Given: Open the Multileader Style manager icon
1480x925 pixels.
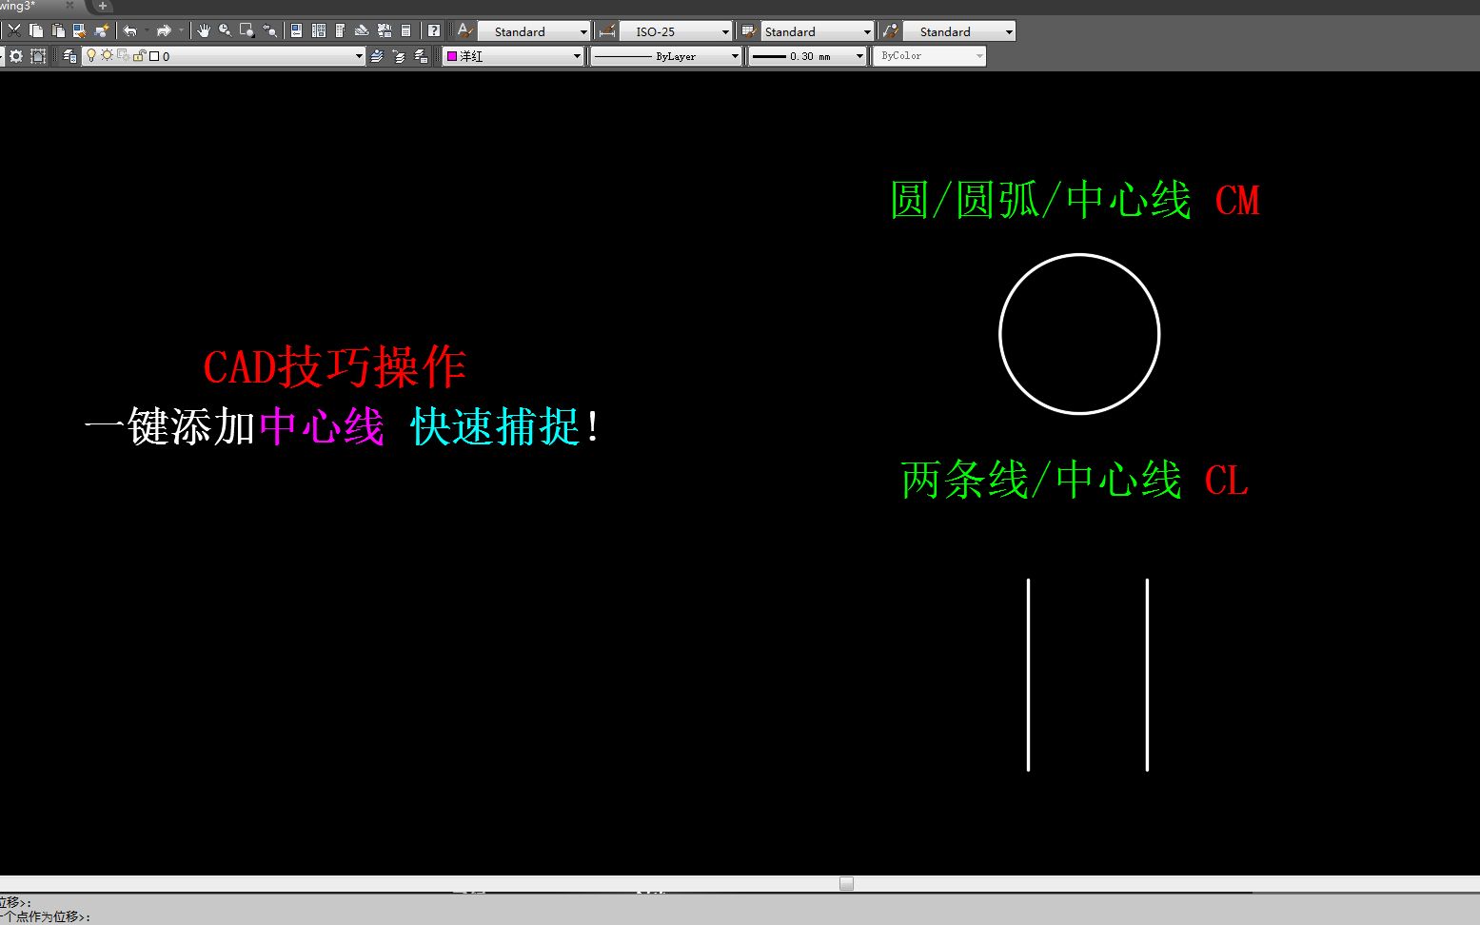Looking at the screenshot, I should coord(891,31).
